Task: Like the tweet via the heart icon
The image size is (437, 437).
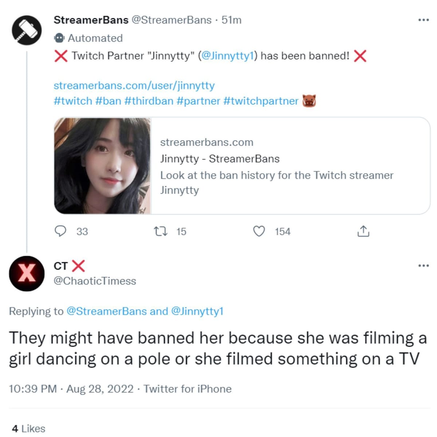Action: (x=259, y=231)
